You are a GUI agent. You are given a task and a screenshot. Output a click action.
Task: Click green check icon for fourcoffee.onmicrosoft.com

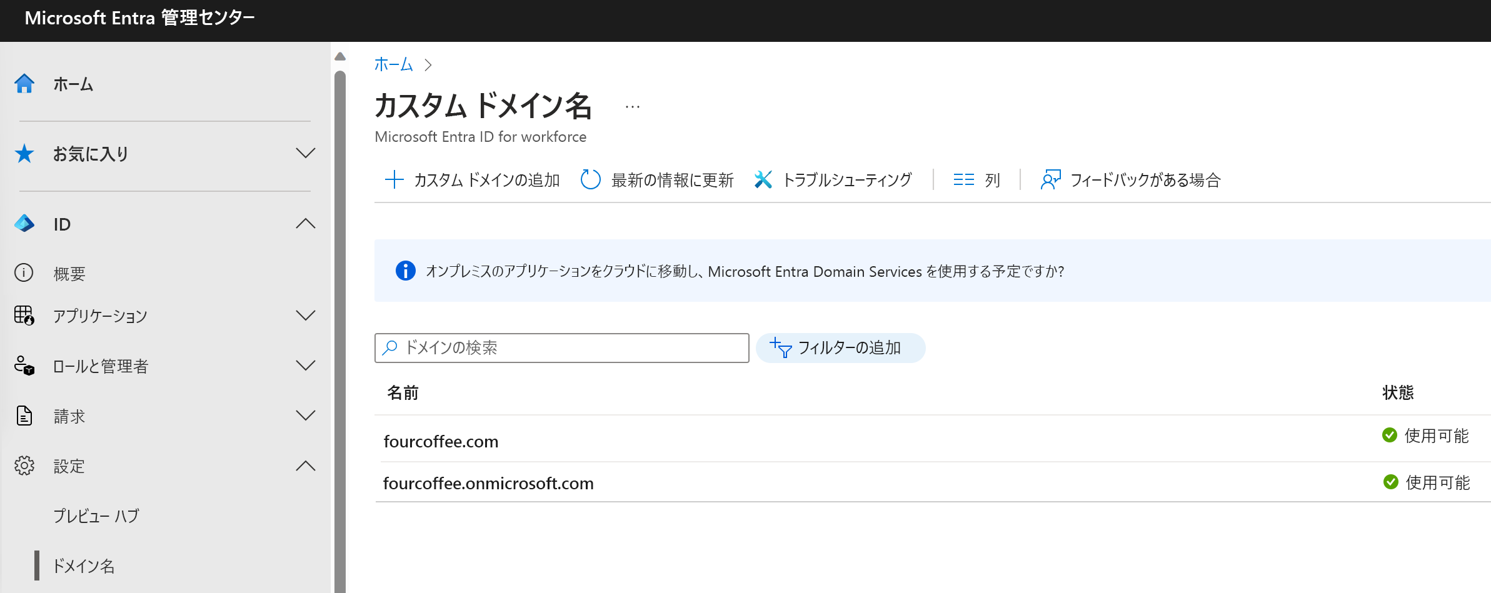pyautogui.click(x=1391, y=482)
